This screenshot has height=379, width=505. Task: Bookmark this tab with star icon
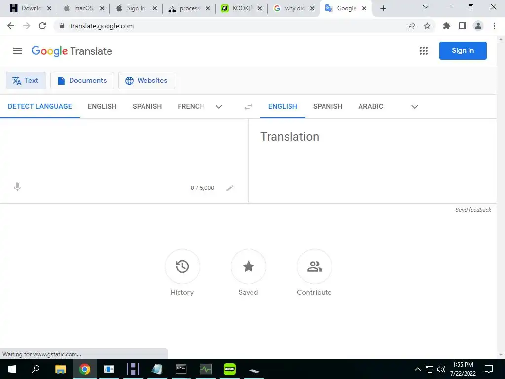(427, 26)
